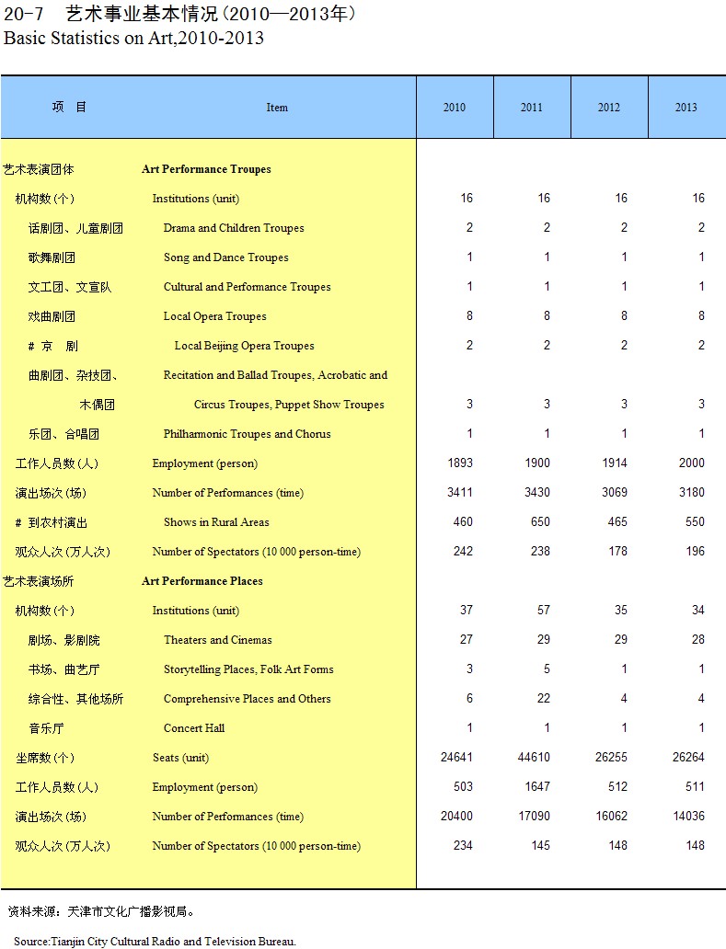Click the 'Concert Hall' row label

tap(194, 728)
